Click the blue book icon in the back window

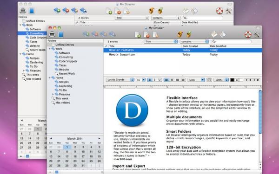pos(32,11)
